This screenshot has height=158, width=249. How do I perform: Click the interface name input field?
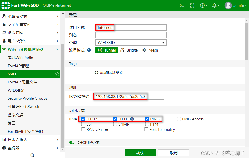(x=131, y=27)
